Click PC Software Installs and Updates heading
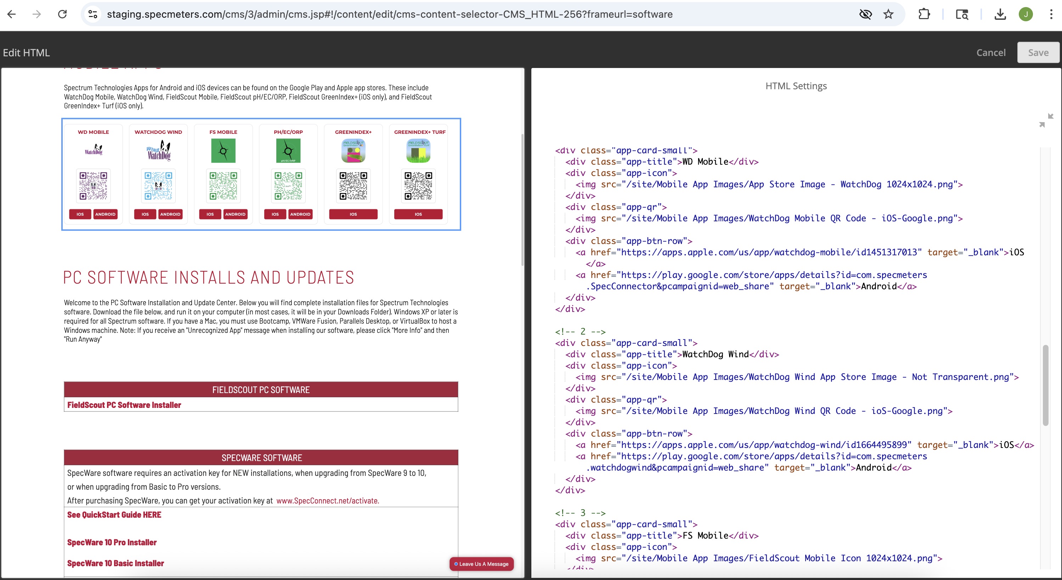 pyautogui.click(x=209, y=277)
